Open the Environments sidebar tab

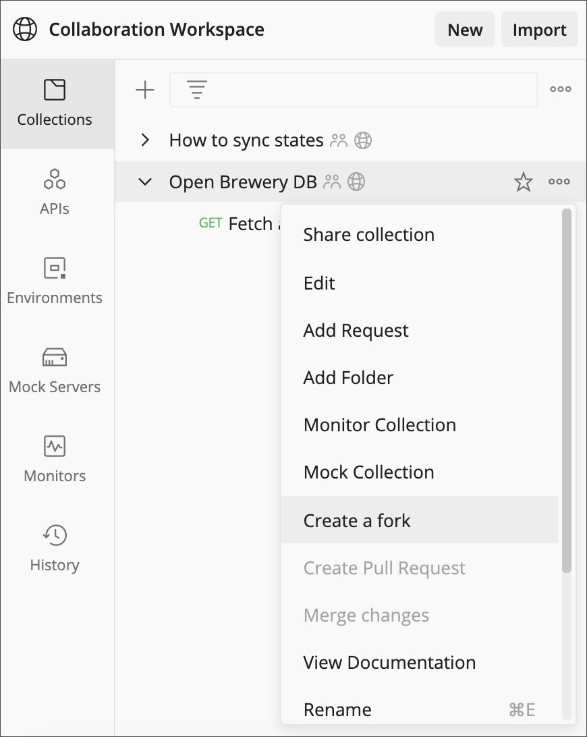pyautogui.click(x=55, y=281)
